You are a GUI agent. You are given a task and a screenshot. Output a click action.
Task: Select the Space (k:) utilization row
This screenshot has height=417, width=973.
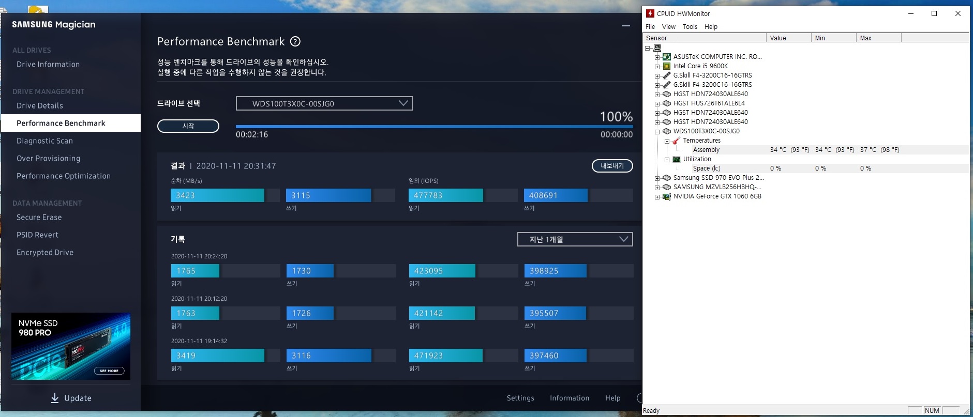805,168
